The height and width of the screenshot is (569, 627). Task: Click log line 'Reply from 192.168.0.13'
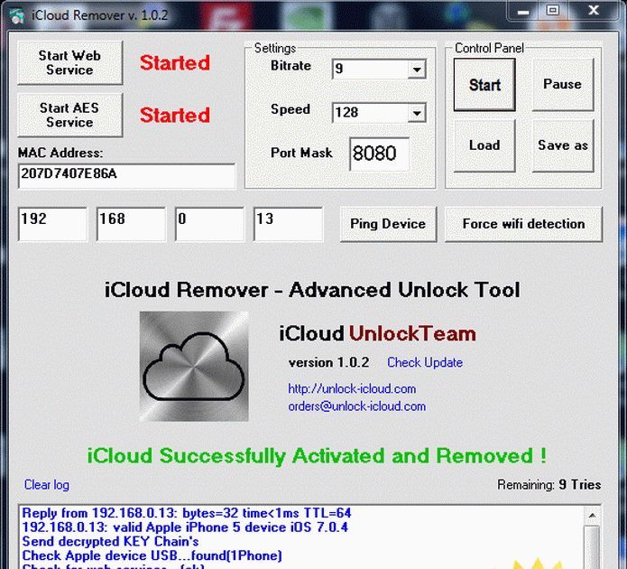pyautogui.click(x=187, y=513)
